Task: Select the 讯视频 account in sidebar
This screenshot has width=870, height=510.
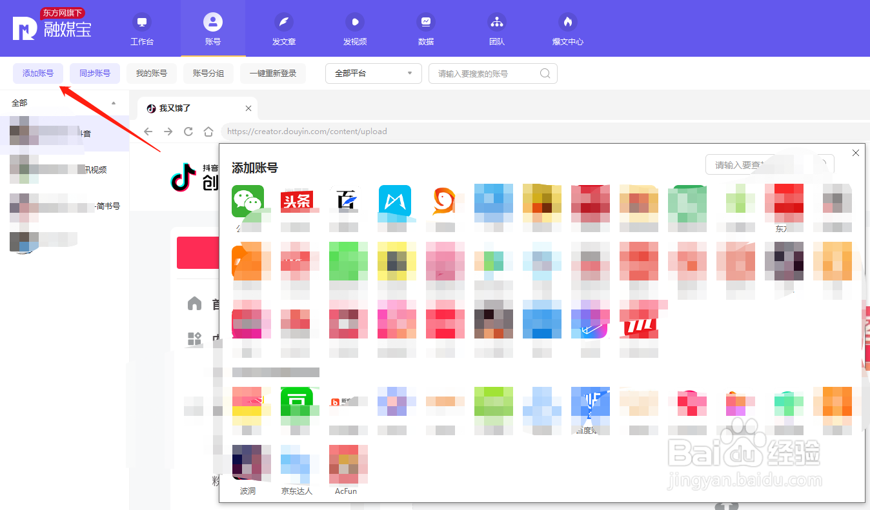Action: coord(65,170)
